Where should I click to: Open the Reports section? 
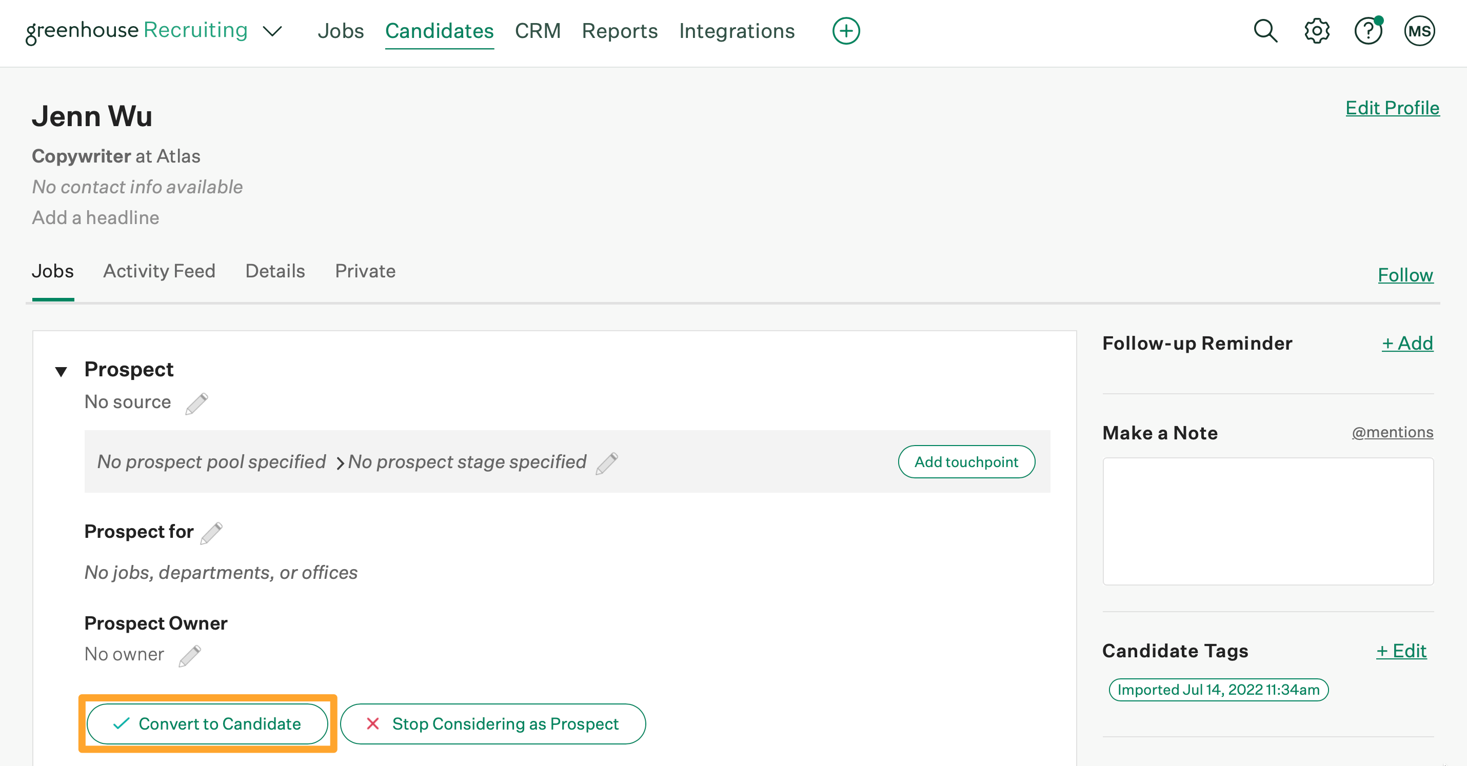click(x=620, y=31)
